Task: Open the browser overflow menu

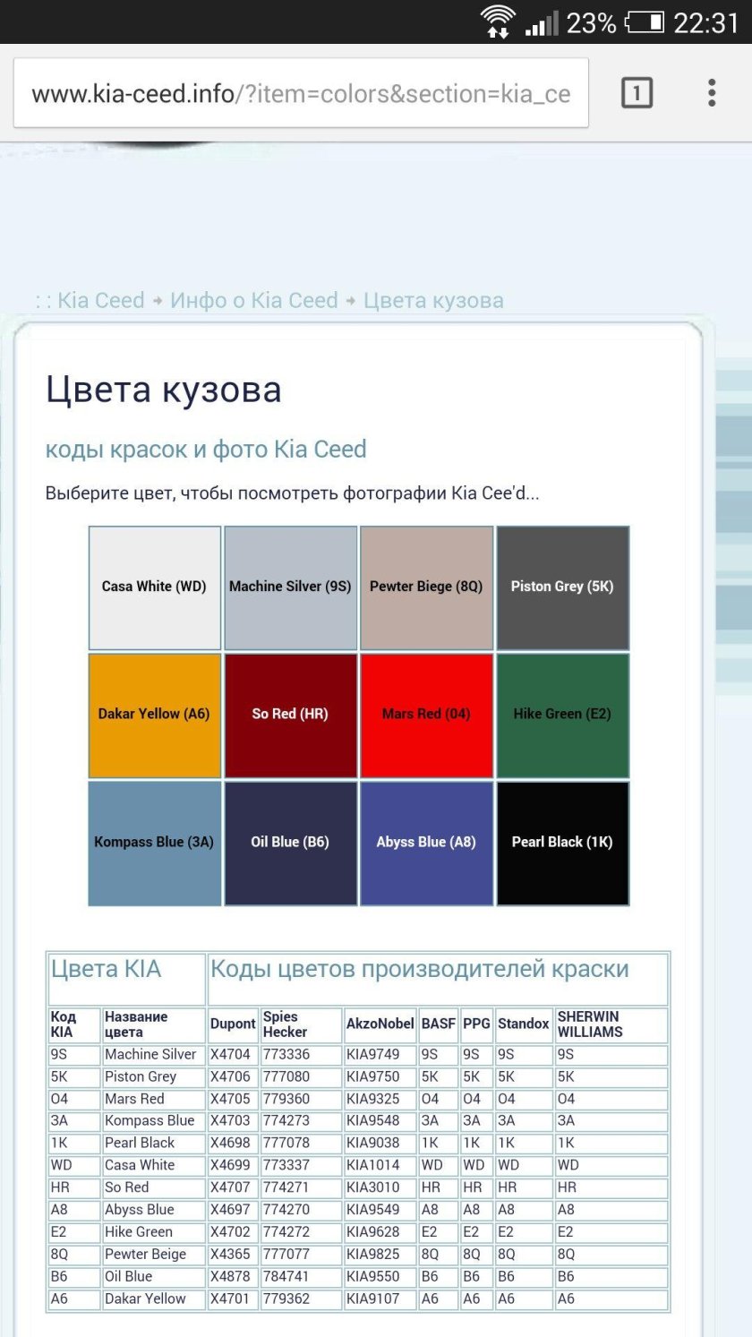Action: 712,93
